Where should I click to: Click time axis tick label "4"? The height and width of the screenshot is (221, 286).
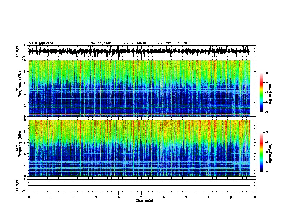tap(119, 197)
